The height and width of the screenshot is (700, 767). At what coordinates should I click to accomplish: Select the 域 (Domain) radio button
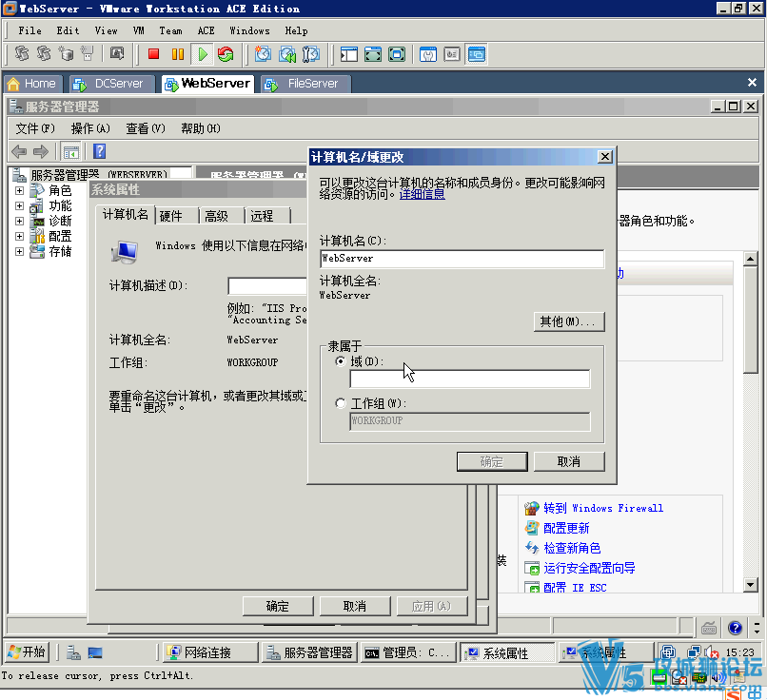341,361
